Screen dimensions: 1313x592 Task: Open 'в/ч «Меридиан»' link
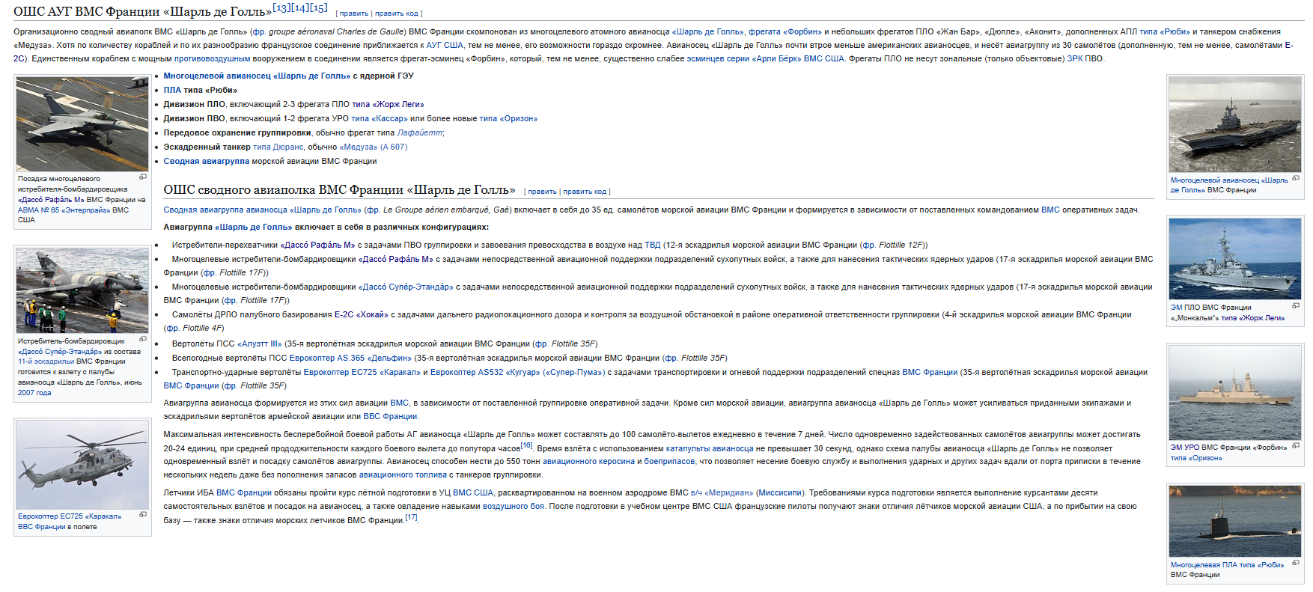[722, 492]
